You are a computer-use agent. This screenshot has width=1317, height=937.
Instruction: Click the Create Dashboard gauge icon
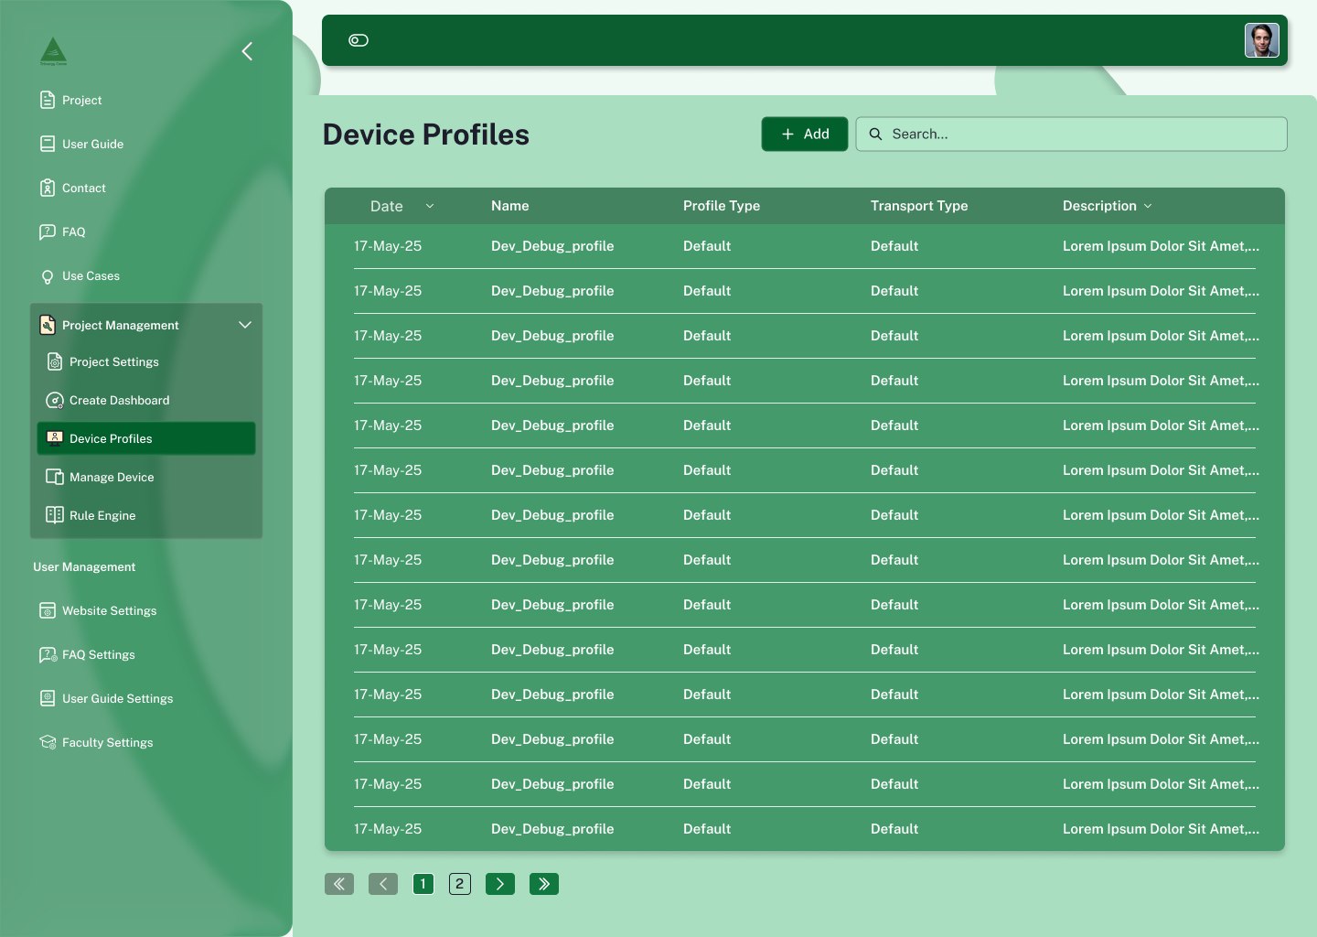coord(55,400)
